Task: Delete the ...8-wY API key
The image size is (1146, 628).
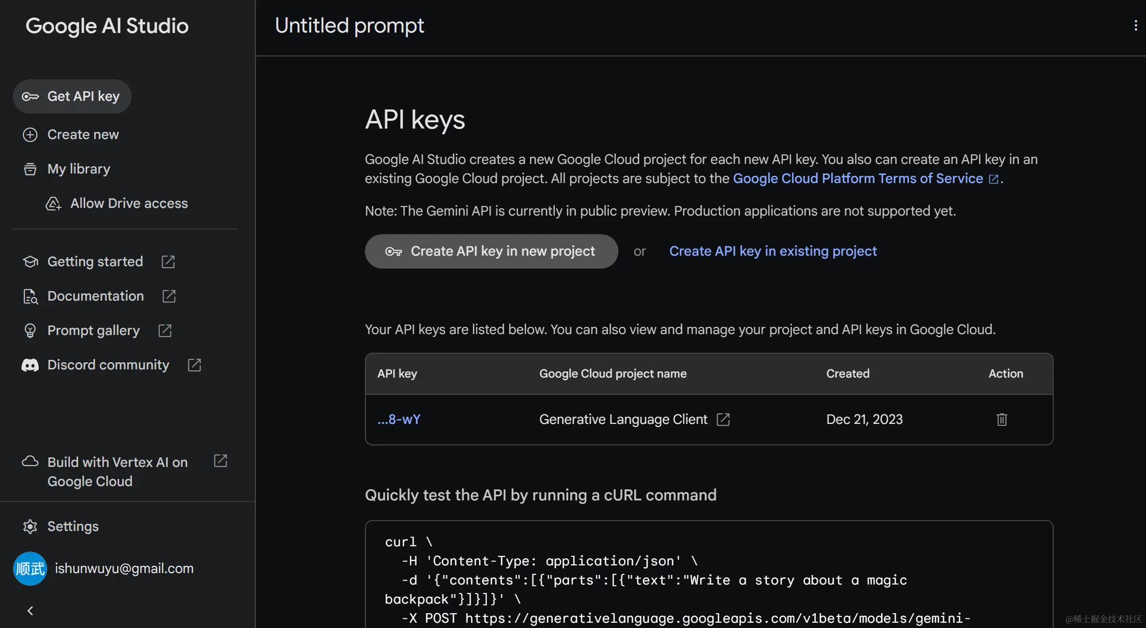Action: [x=1002, y=420]
